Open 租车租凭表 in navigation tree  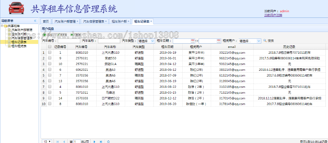[19, 46]
